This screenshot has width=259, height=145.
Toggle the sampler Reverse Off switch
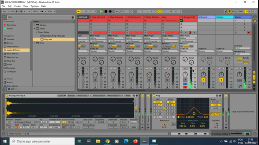[9, 122]
